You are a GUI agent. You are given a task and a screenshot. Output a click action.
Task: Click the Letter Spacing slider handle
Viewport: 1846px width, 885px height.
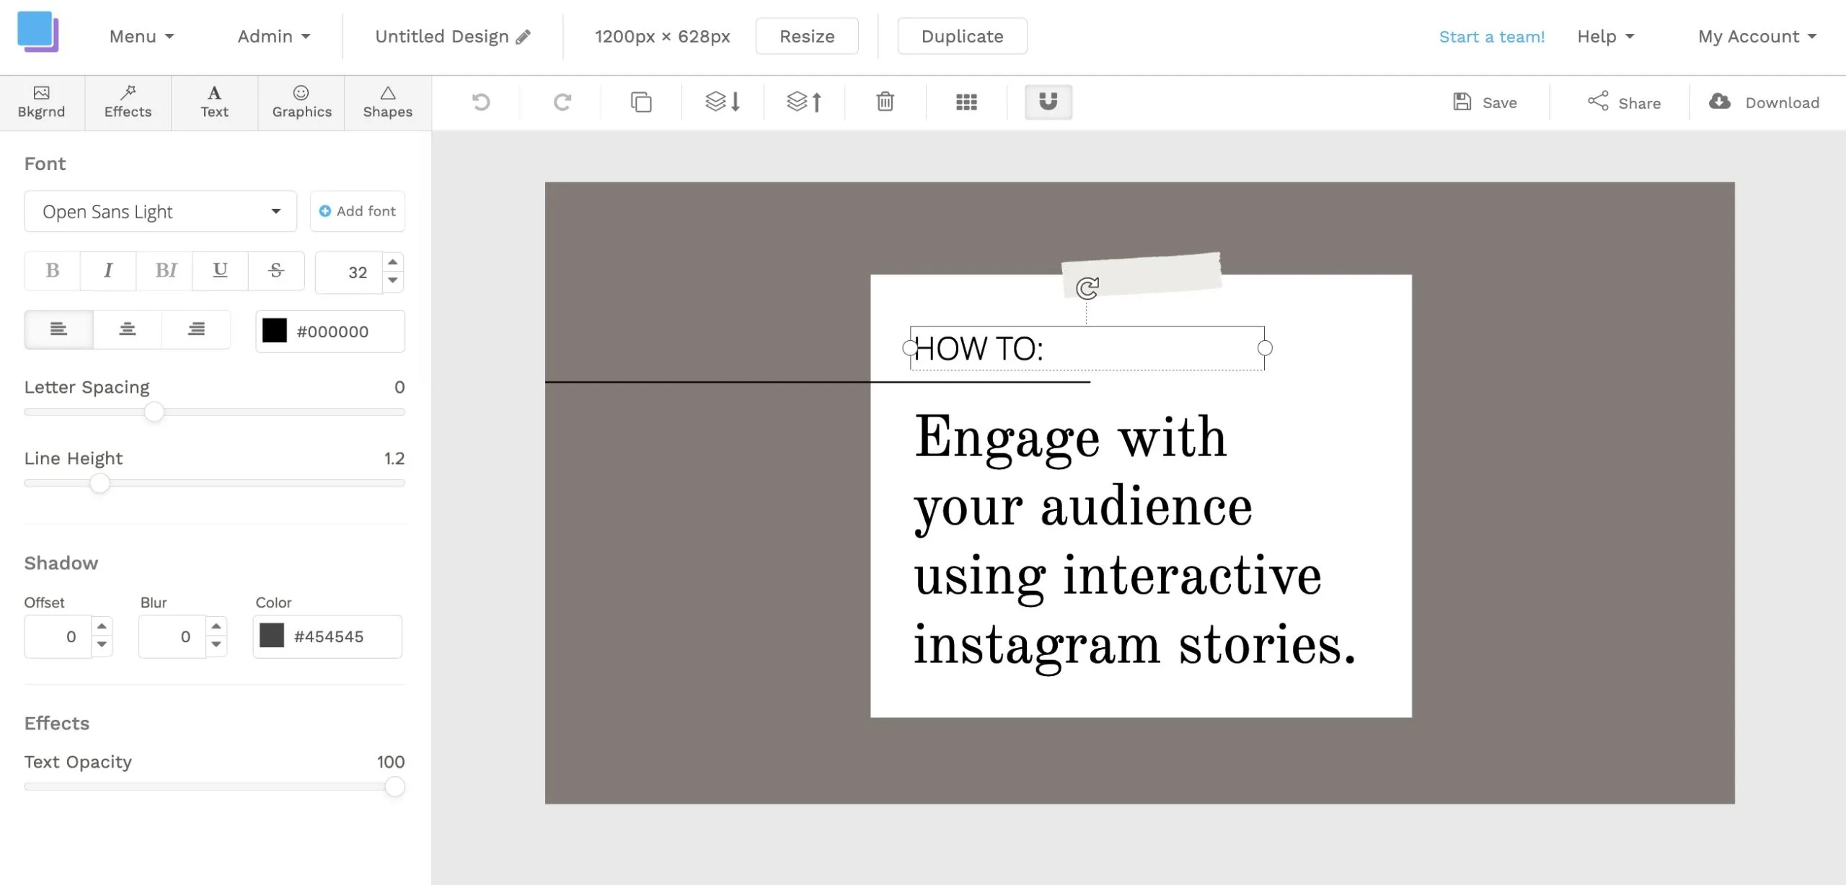(x=154, y=412)
